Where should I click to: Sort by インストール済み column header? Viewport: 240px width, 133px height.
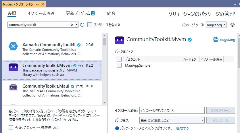pyautogui.click(x=211, y=59)
